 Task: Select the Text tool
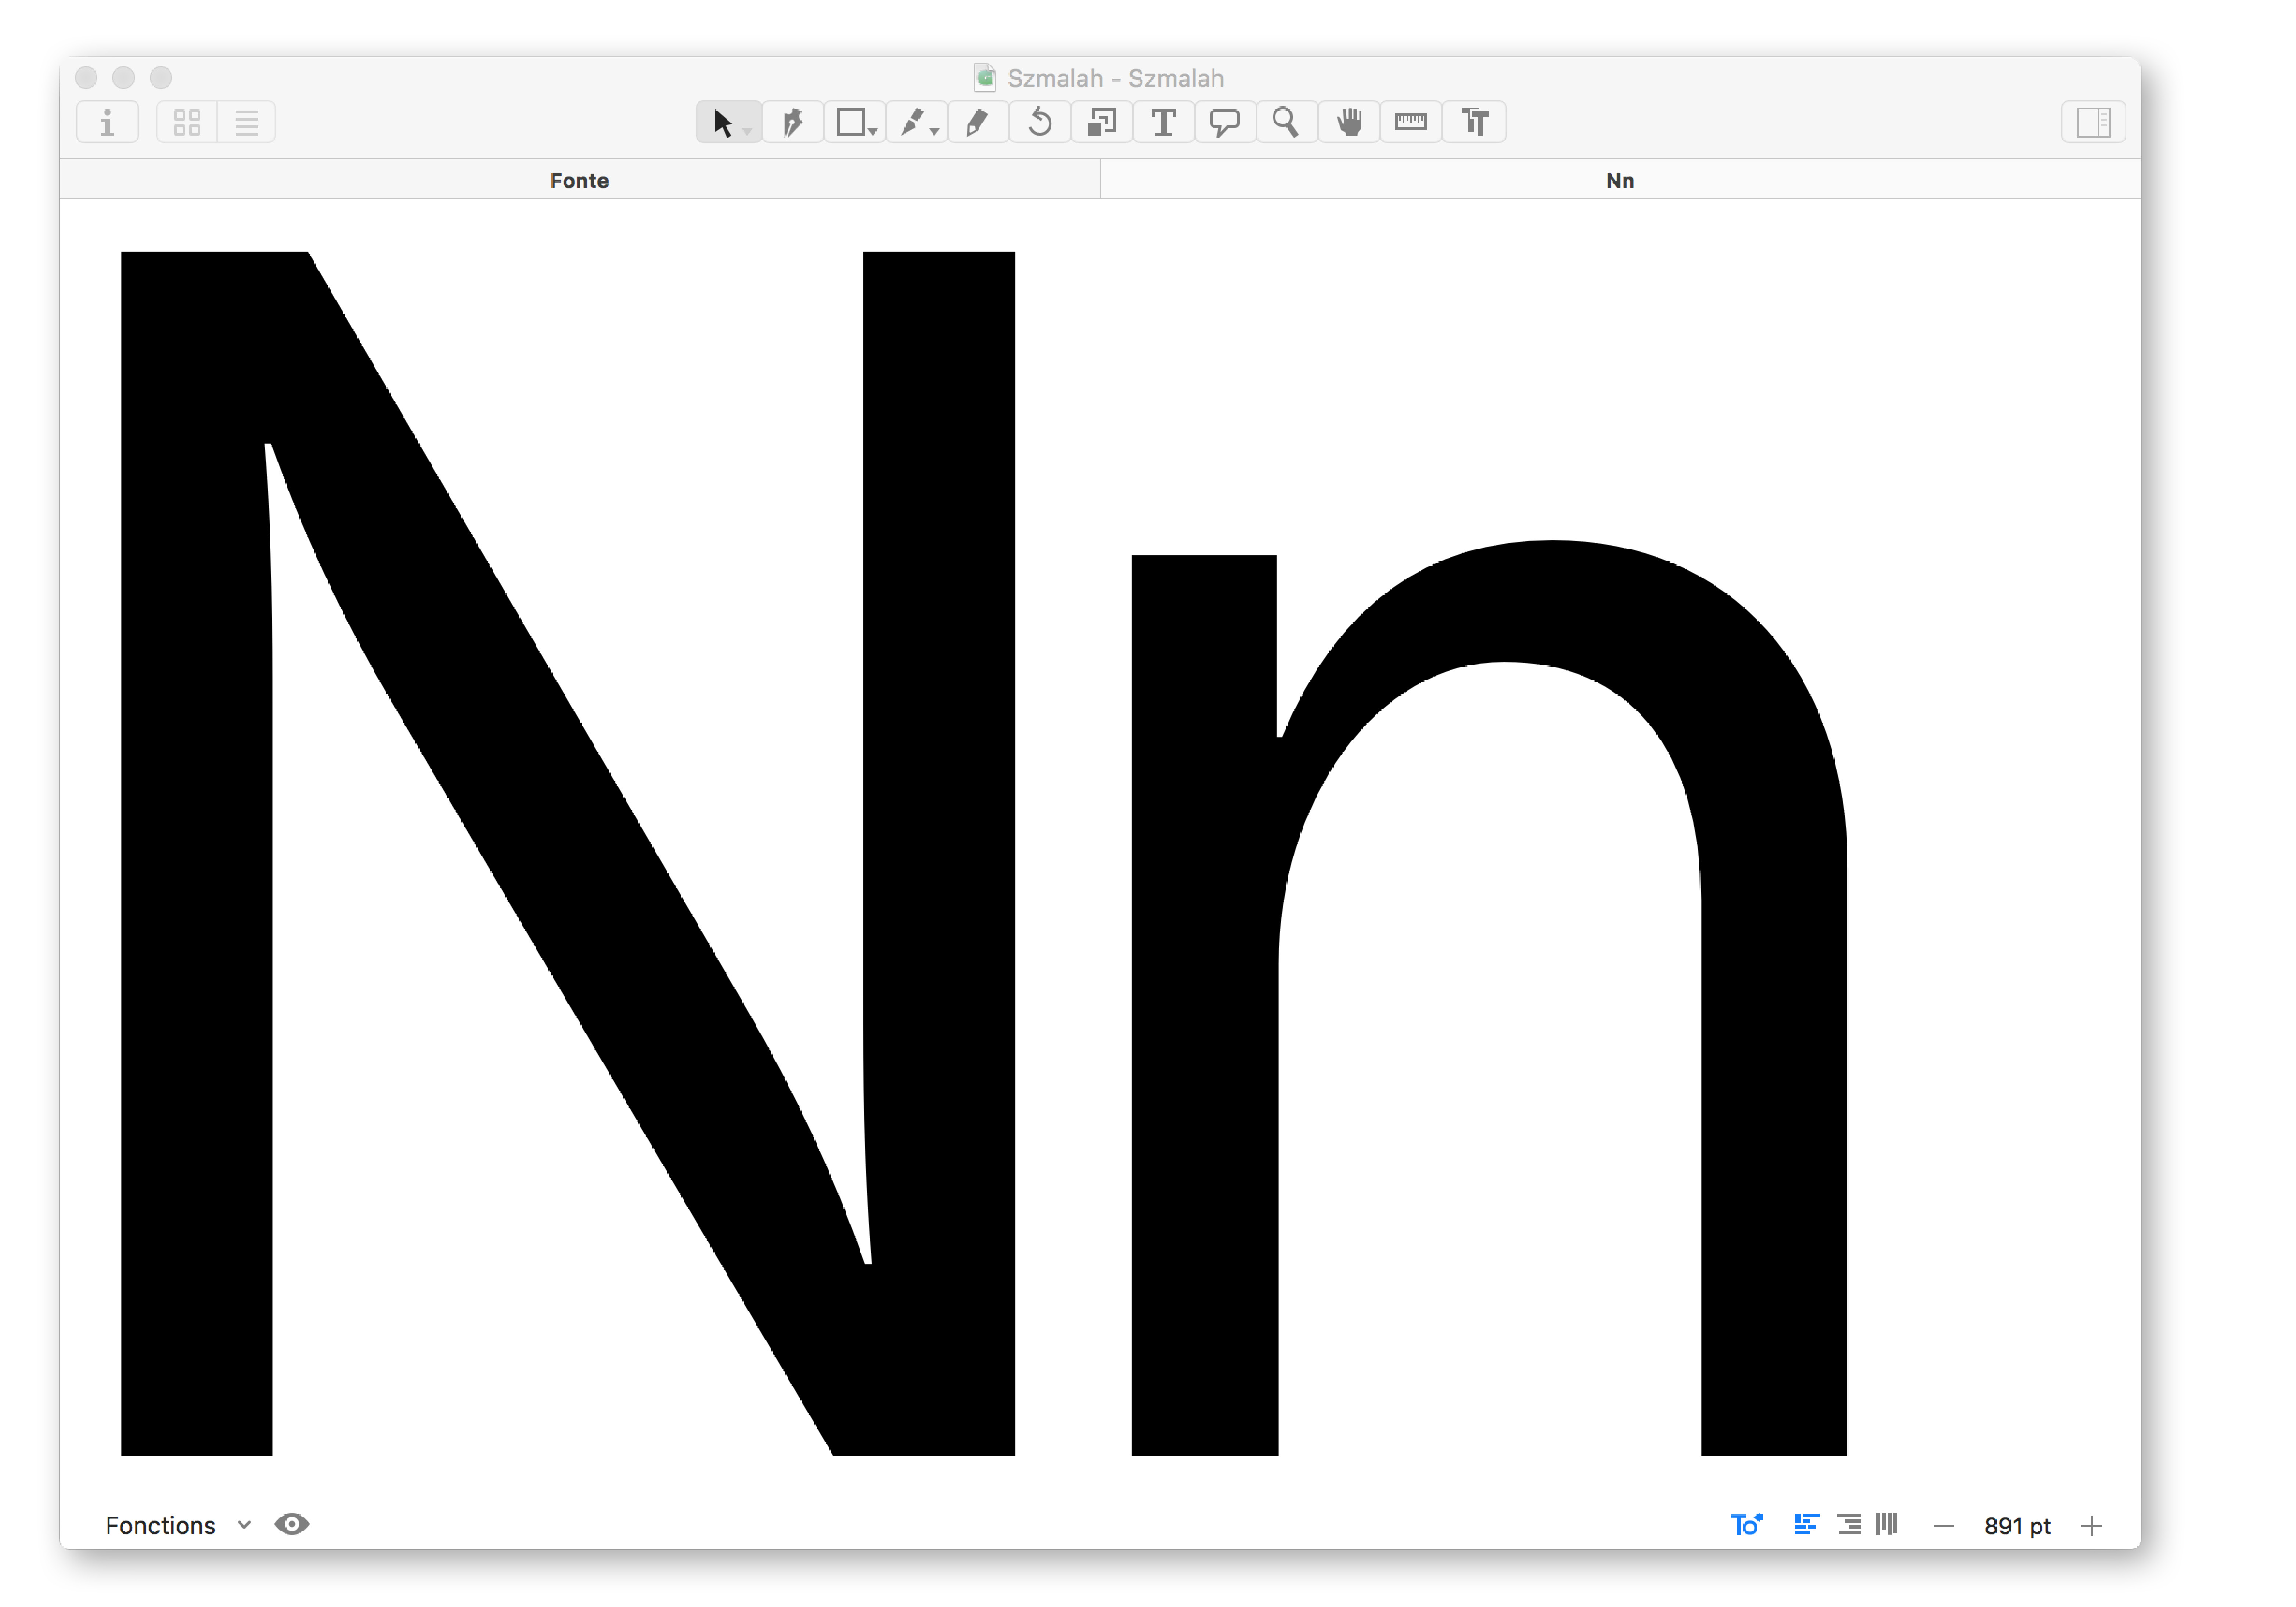[1164, 122]
